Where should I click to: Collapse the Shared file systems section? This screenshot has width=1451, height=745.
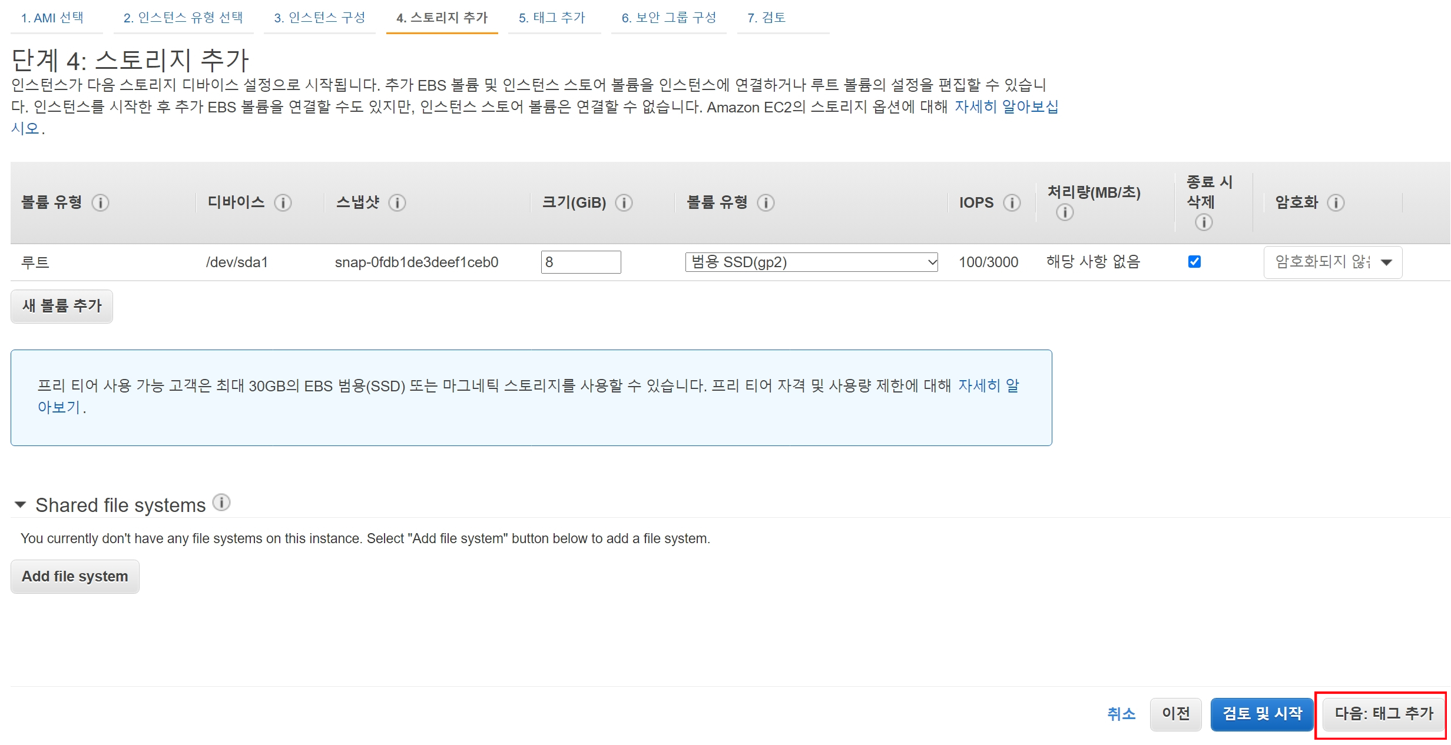pos(21,505)
